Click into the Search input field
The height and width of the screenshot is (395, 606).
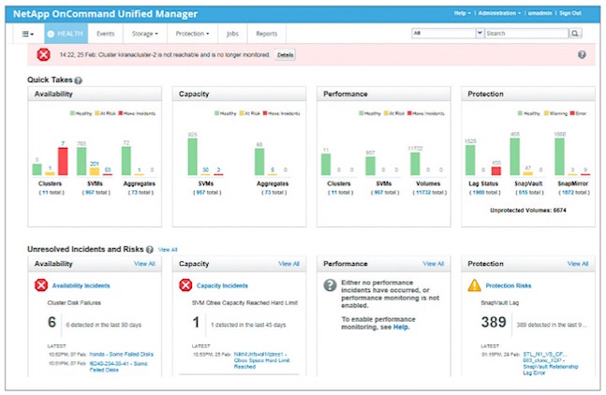click(x=526, y=33)
